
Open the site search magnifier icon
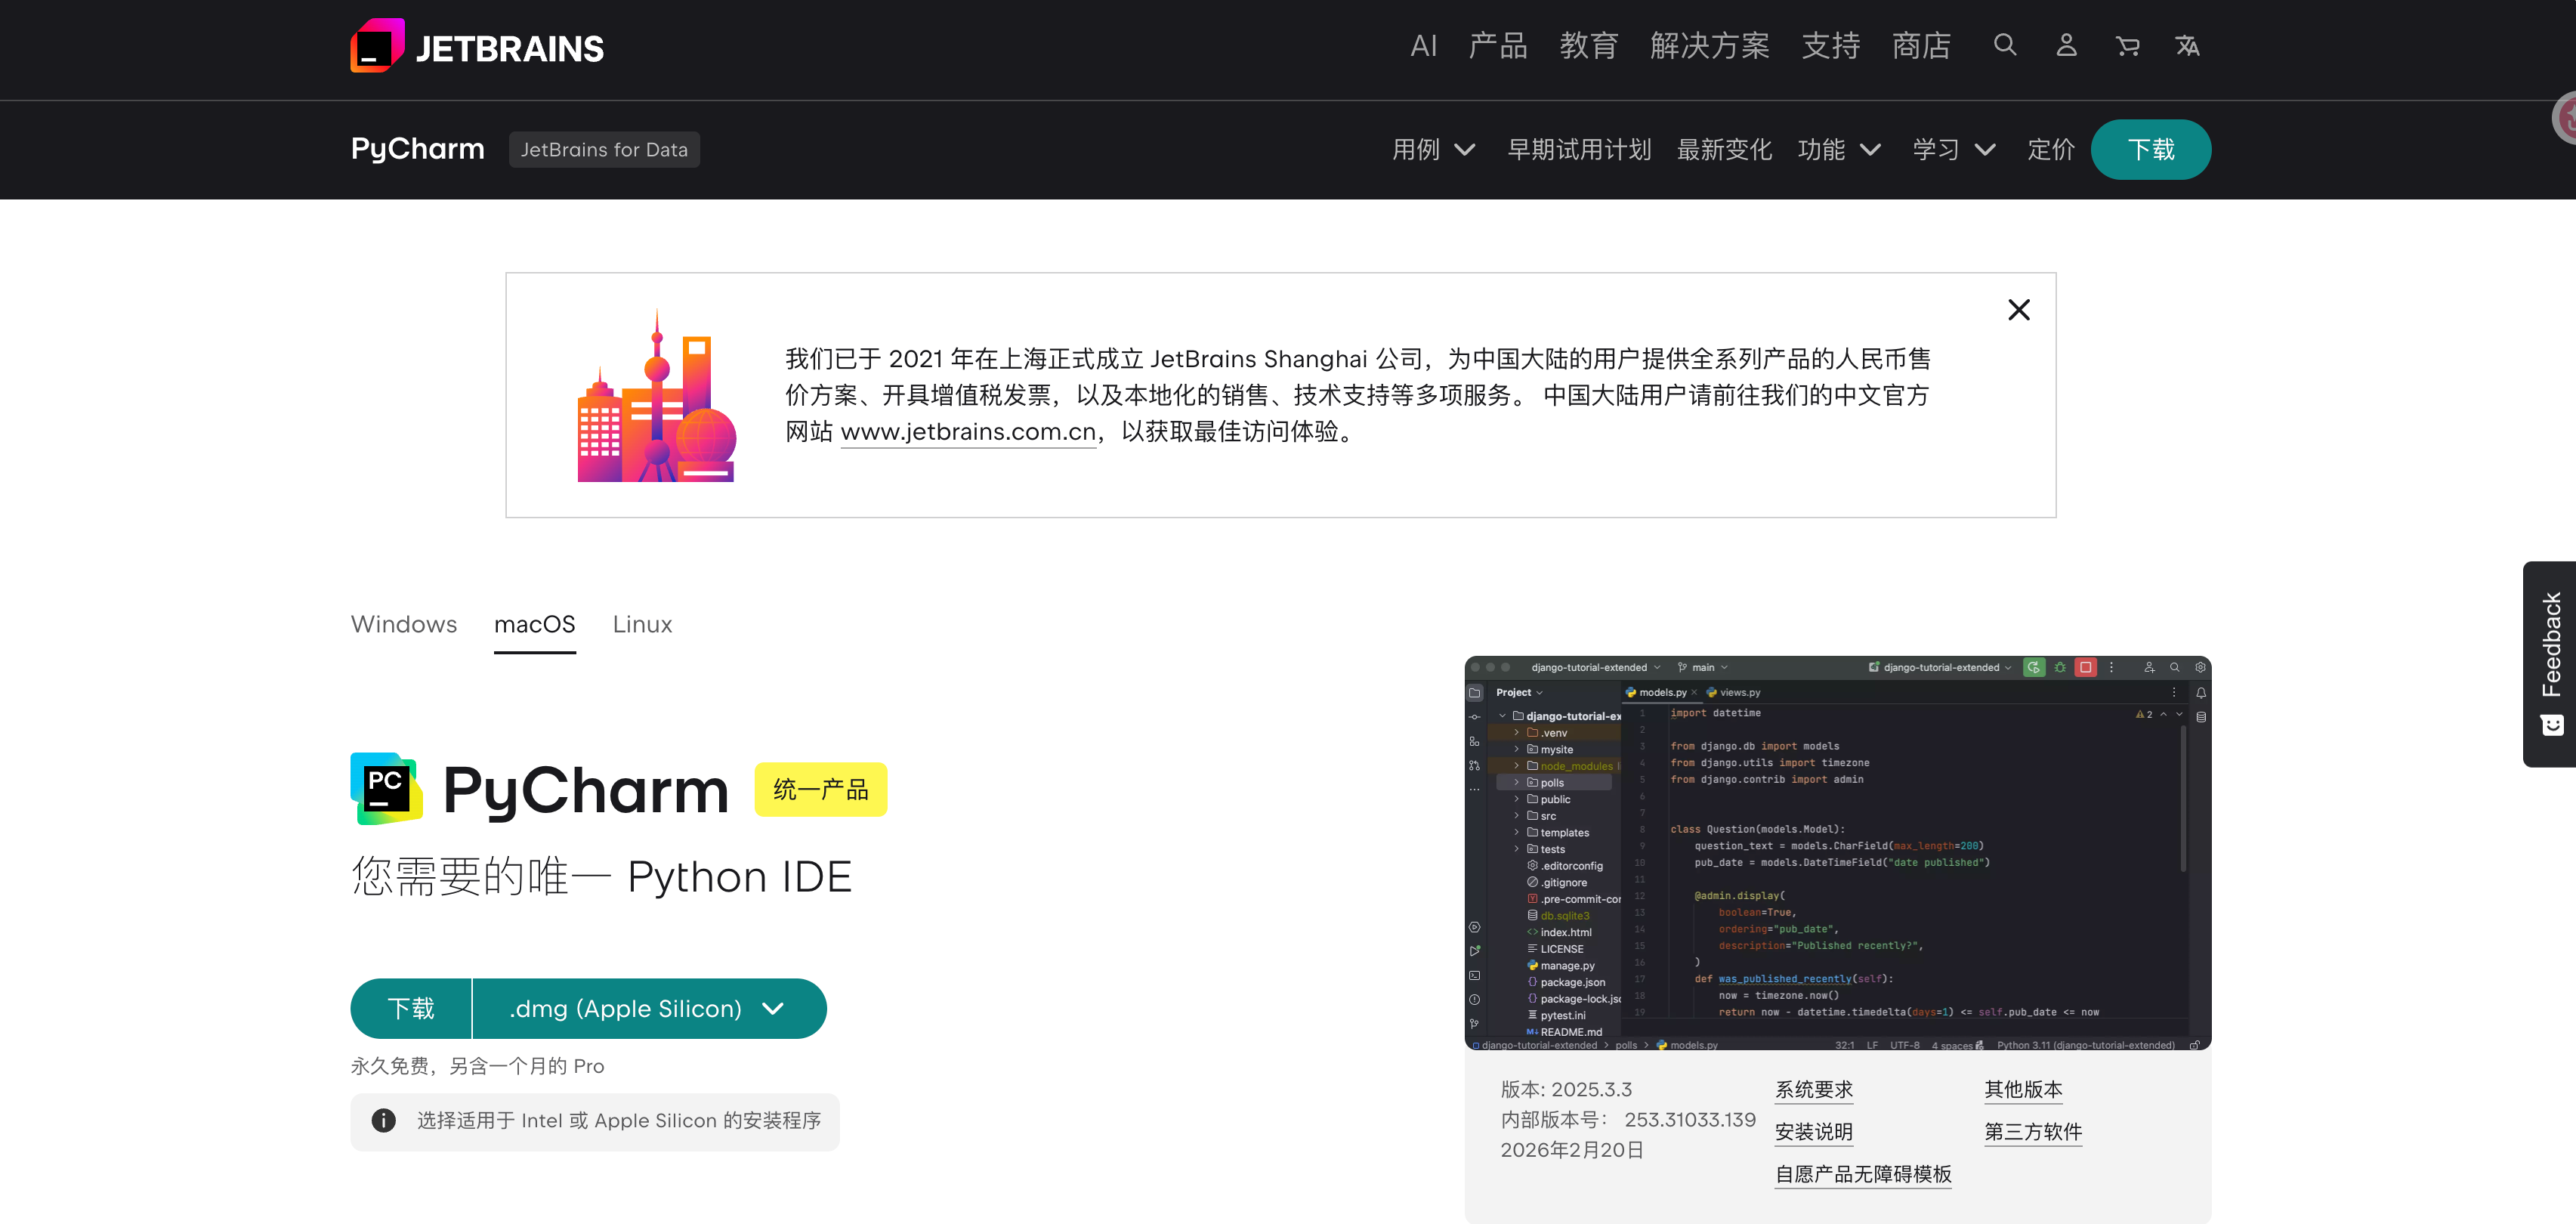2004,45
